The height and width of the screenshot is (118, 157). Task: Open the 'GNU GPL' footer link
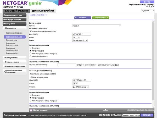click(84, 115)
